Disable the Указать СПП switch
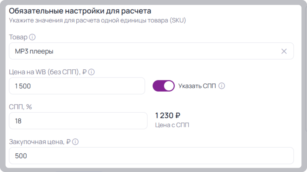307x172 pixels. coord(163,86)
